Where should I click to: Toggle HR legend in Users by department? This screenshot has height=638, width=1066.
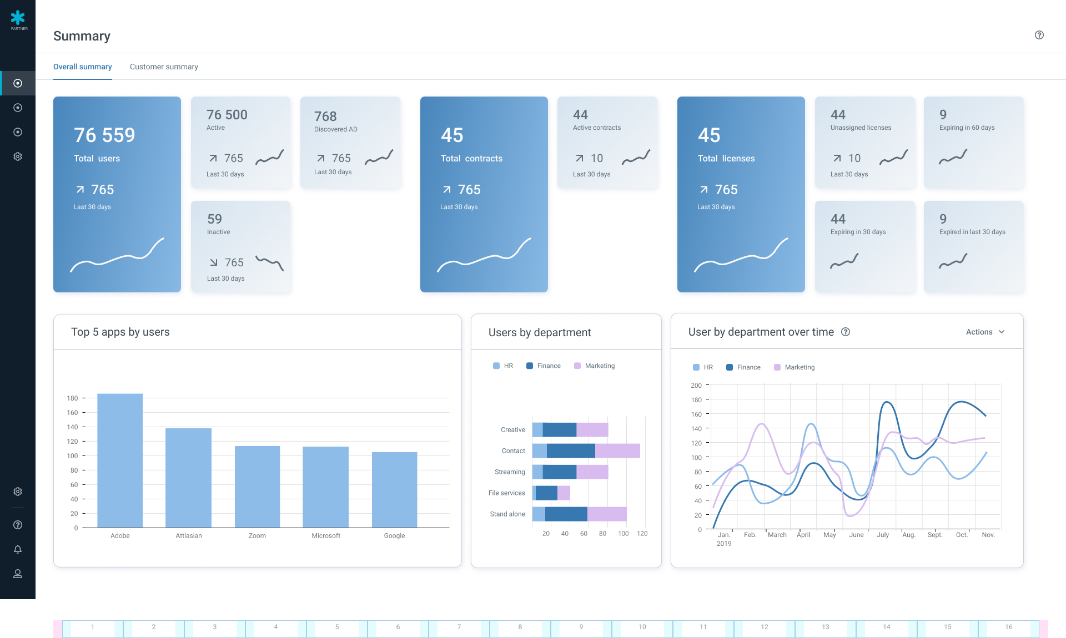point(503,366)
